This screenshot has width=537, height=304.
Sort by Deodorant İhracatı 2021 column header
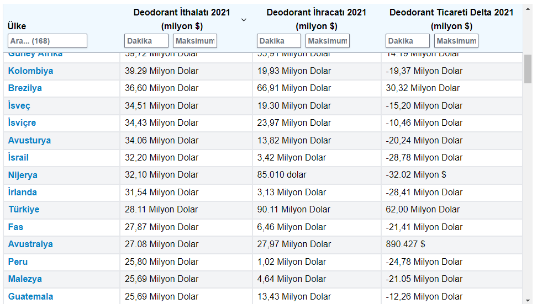click(x=316, y=19)
